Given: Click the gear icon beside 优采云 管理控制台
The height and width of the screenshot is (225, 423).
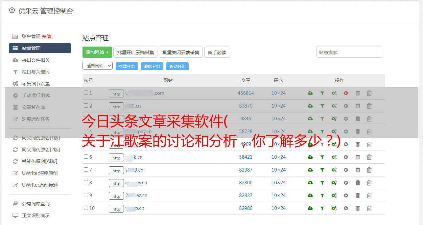Looking at the screenshot, I should tap(12, 10).
